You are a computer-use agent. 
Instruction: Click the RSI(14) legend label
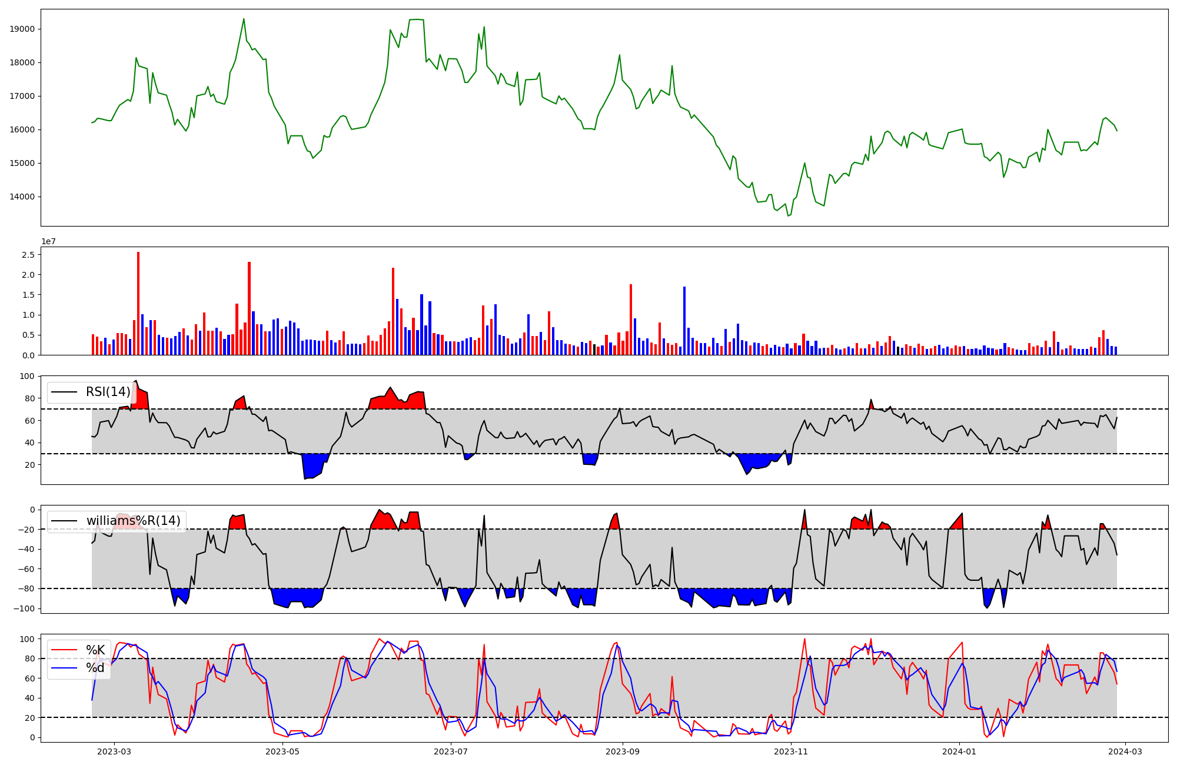108,392
